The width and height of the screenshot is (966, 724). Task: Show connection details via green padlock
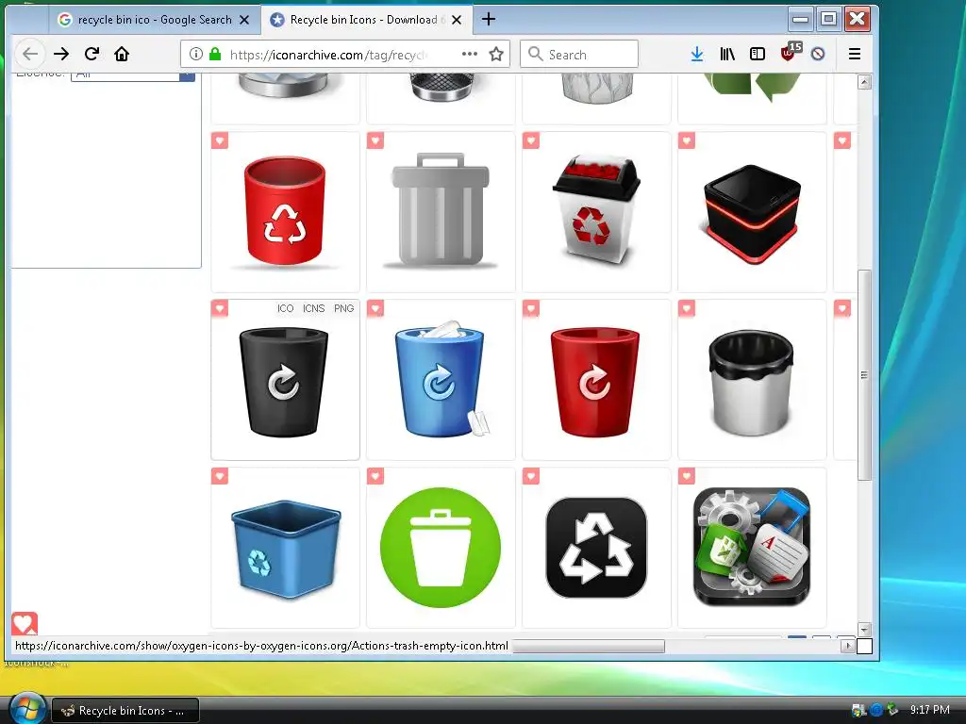215,54
